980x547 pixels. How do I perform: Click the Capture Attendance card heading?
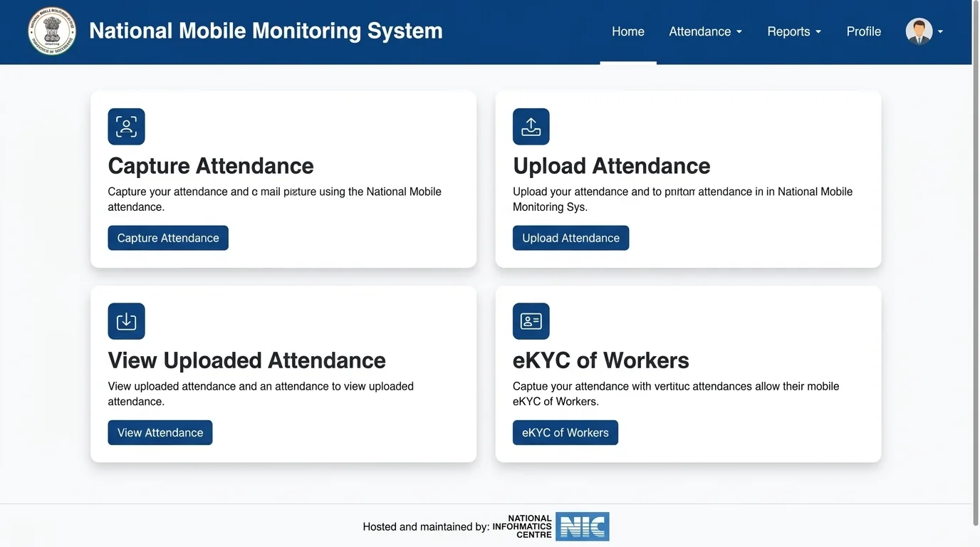point(211,166)
